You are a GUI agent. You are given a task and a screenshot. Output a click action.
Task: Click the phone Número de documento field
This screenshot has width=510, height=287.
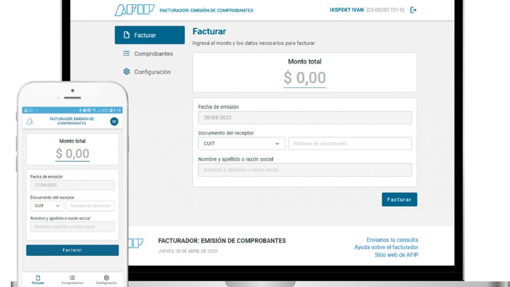(90, 206)
